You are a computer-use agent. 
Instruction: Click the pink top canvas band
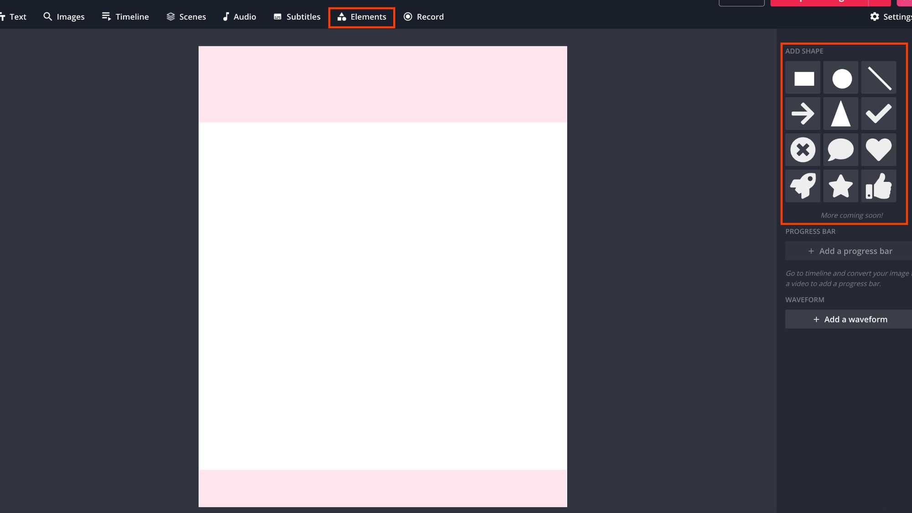[x=383, y=84]
